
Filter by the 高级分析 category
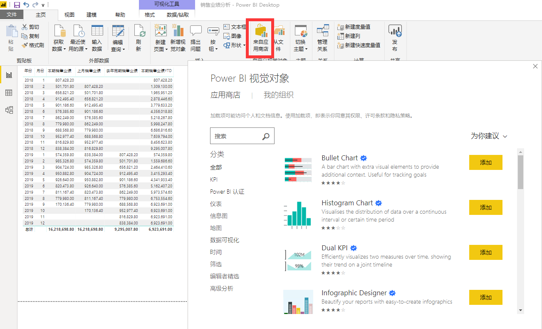tap(222, 289)
